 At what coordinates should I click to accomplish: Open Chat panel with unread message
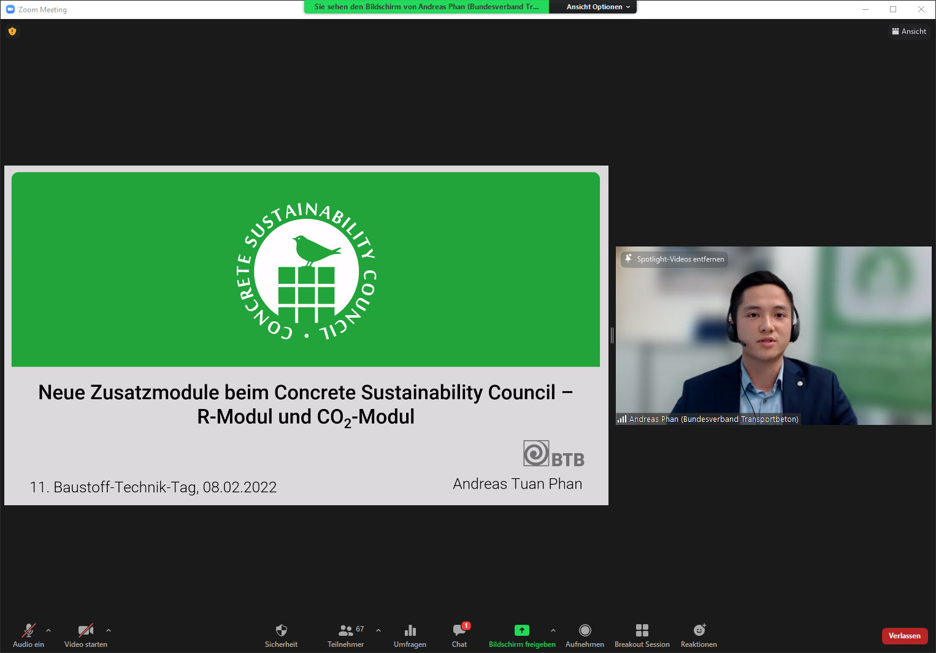point(459,636)
